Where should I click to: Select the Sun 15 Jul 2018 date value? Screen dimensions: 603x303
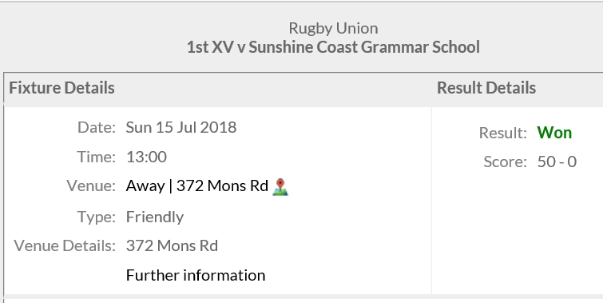(181, 127)
